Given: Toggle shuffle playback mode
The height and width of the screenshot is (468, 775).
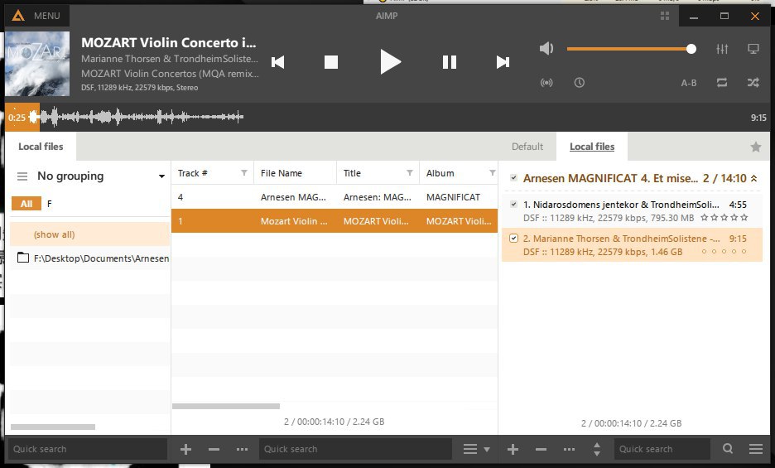Looking at the screenshot, I should pyautogui.click(x=753, y=83).
